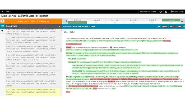Image resolution: width=185 pixels, height=106 pixels.
Task: Click the filter funnel icon
Action: [2, 31]
